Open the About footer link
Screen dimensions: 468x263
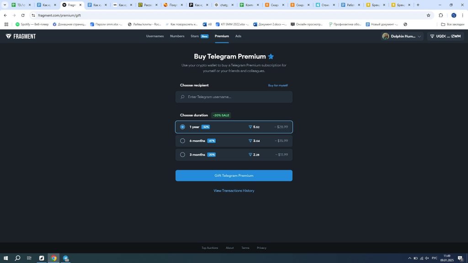point(230,248)
